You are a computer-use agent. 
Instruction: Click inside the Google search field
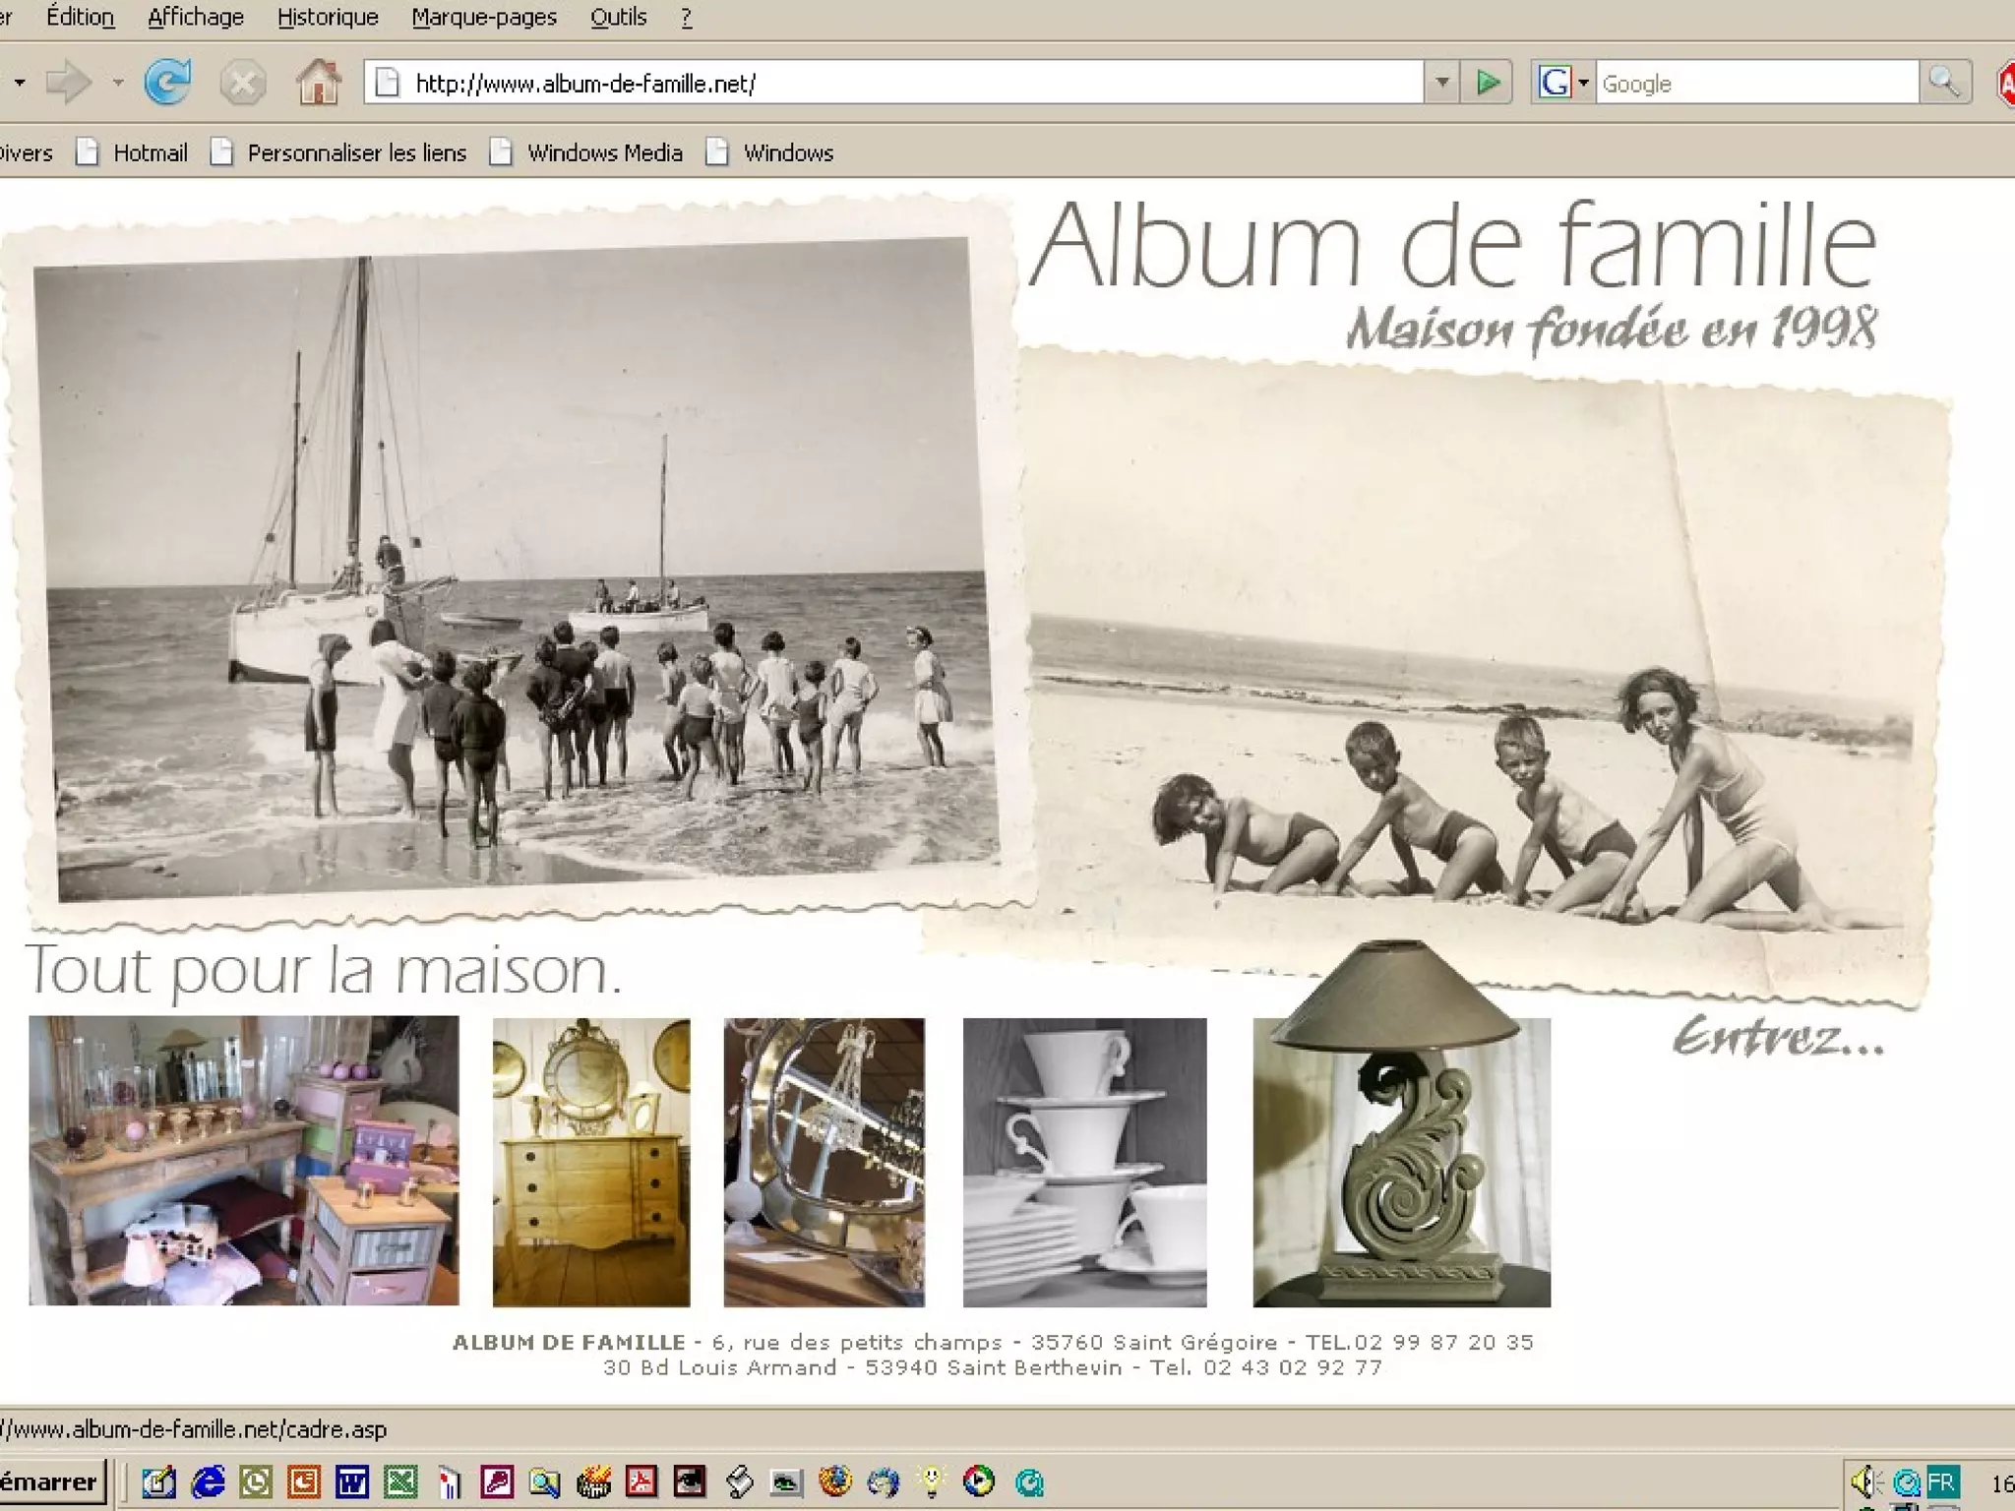pyautogui.click(x=1756, y=84)
